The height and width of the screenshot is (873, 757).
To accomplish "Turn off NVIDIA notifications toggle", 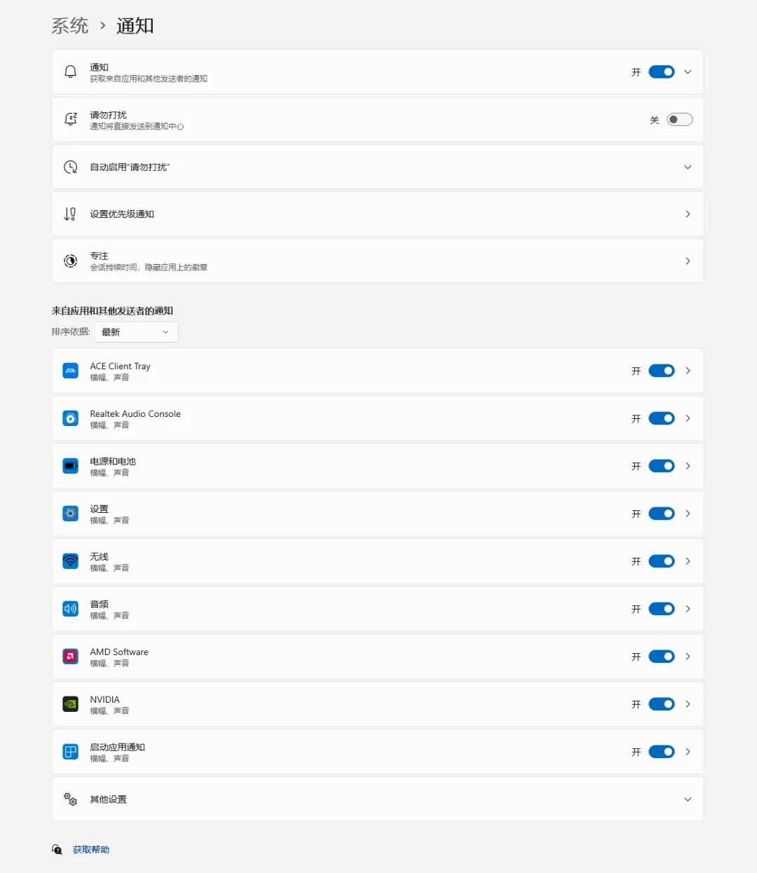I will pyautogui.click(x=661, y=704).
